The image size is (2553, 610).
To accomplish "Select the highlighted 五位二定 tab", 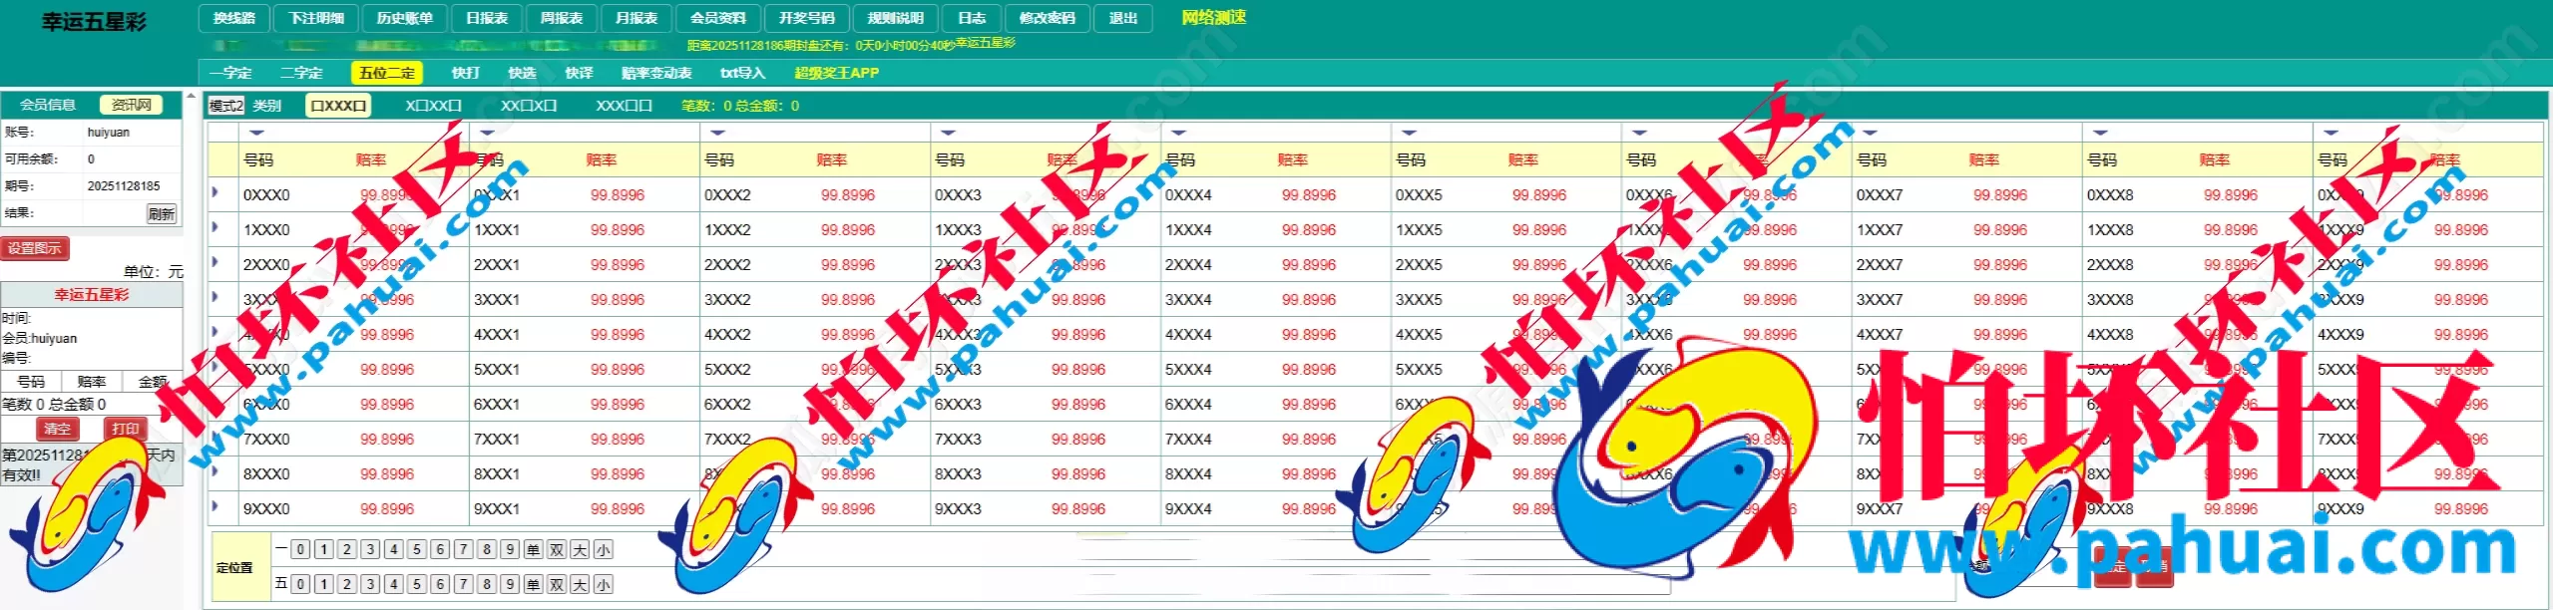I will [x=387, y=73].
